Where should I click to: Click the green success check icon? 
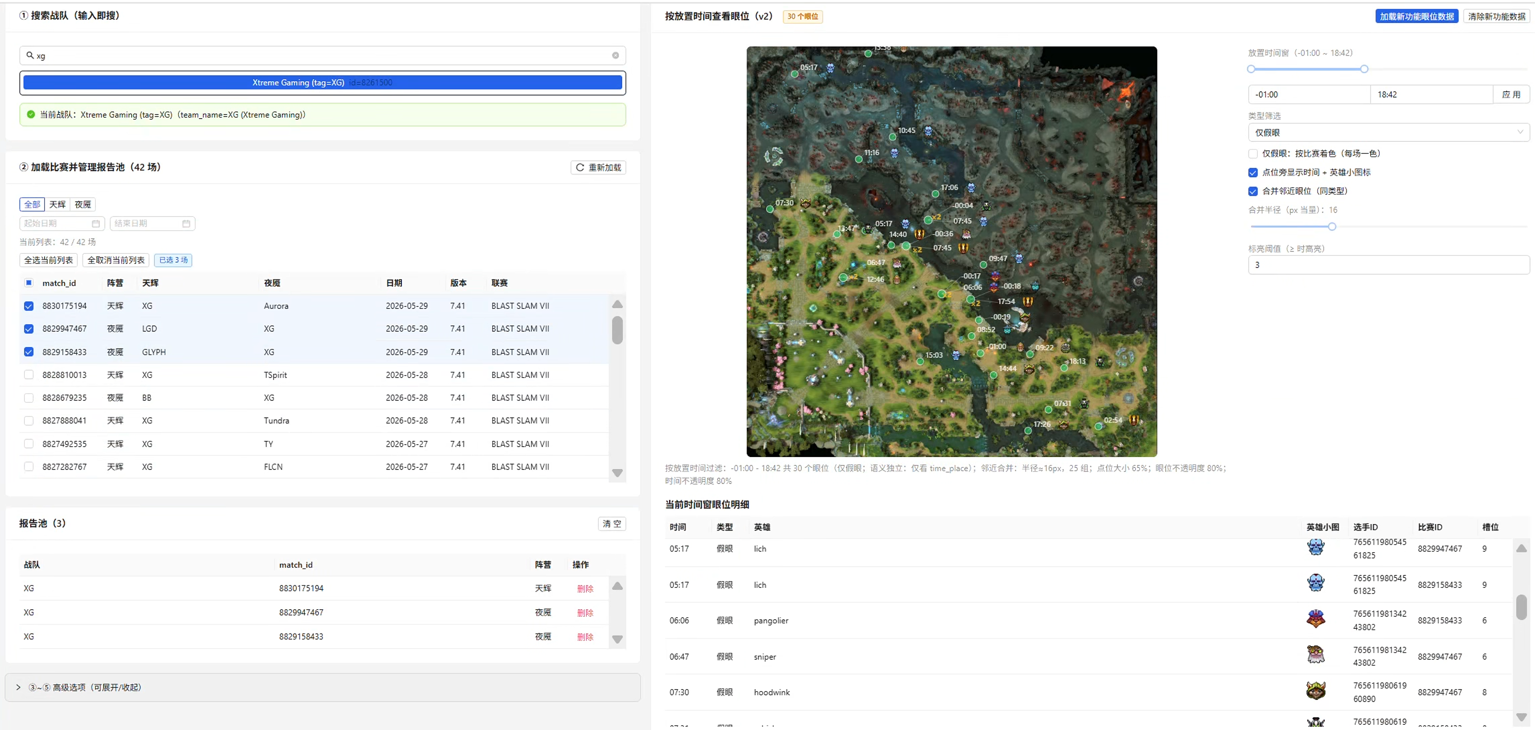pyautogui.click(x=30, y=114)
